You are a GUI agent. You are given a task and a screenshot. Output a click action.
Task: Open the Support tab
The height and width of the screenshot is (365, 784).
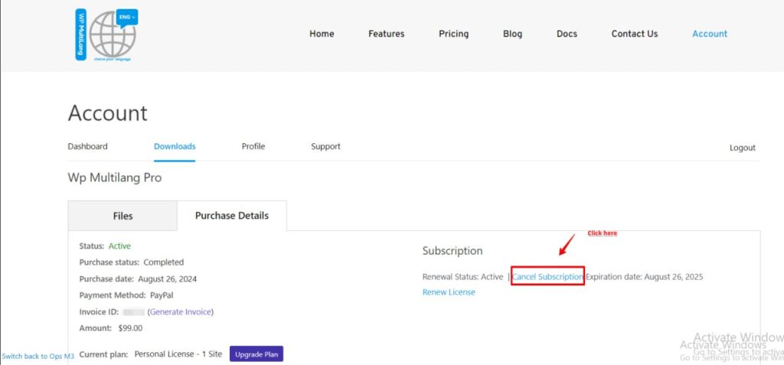tap(325, 146)
